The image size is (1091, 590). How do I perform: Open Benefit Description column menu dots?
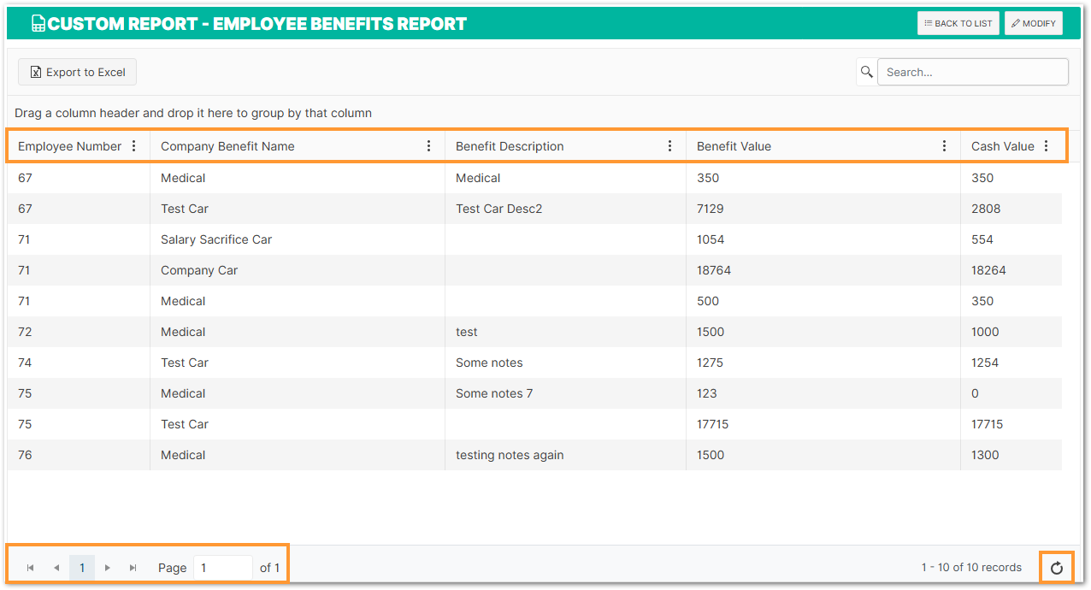coord(670,146)
